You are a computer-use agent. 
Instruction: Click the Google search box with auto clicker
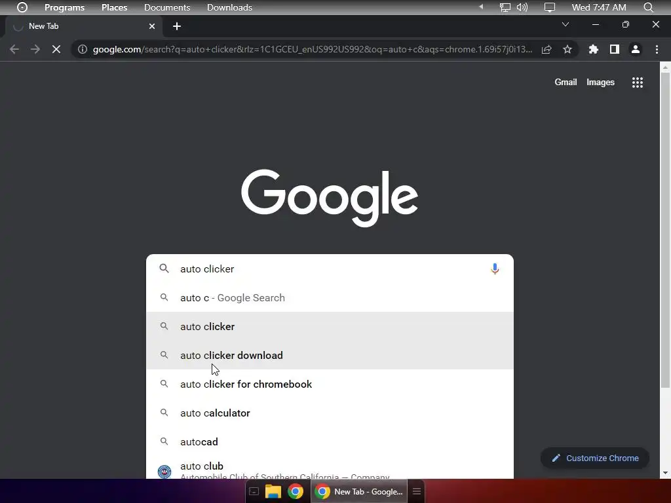point(330,269)
